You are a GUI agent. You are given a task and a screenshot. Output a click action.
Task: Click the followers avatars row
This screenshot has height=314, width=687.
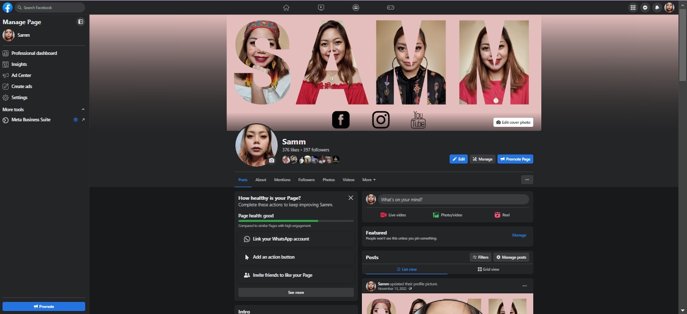pos(311,160)
